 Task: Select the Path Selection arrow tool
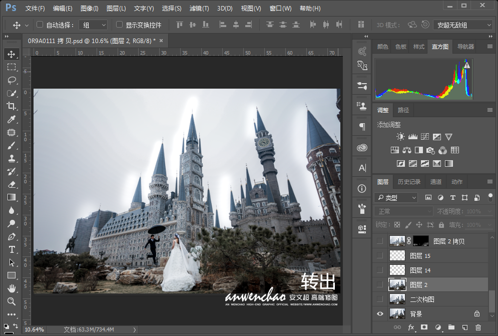[12, 262]
